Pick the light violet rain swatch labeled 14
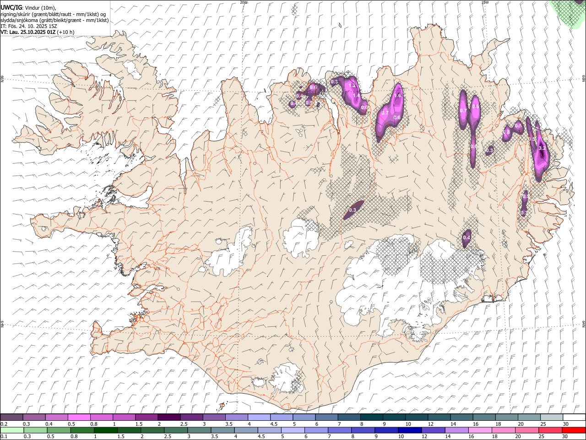This screenshot has height=440, width=586. pos(456,430)
